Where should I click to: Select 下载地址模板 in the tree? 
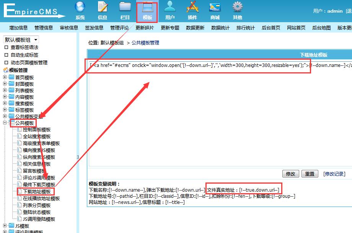pos(37,192)
